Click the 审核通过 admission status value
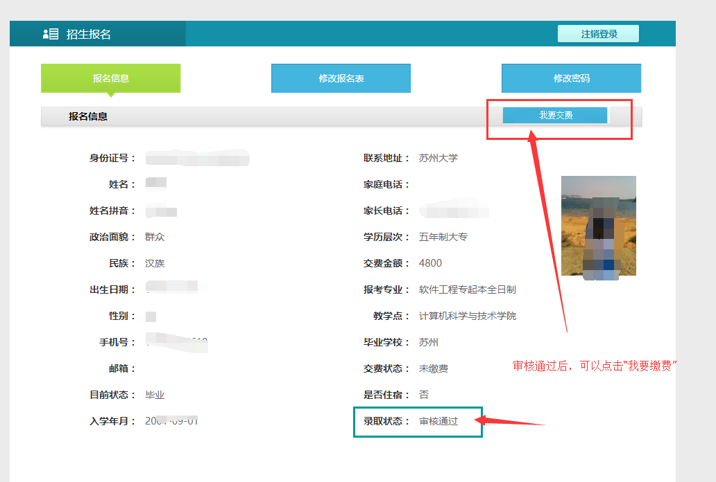 (x=438, y=421)
